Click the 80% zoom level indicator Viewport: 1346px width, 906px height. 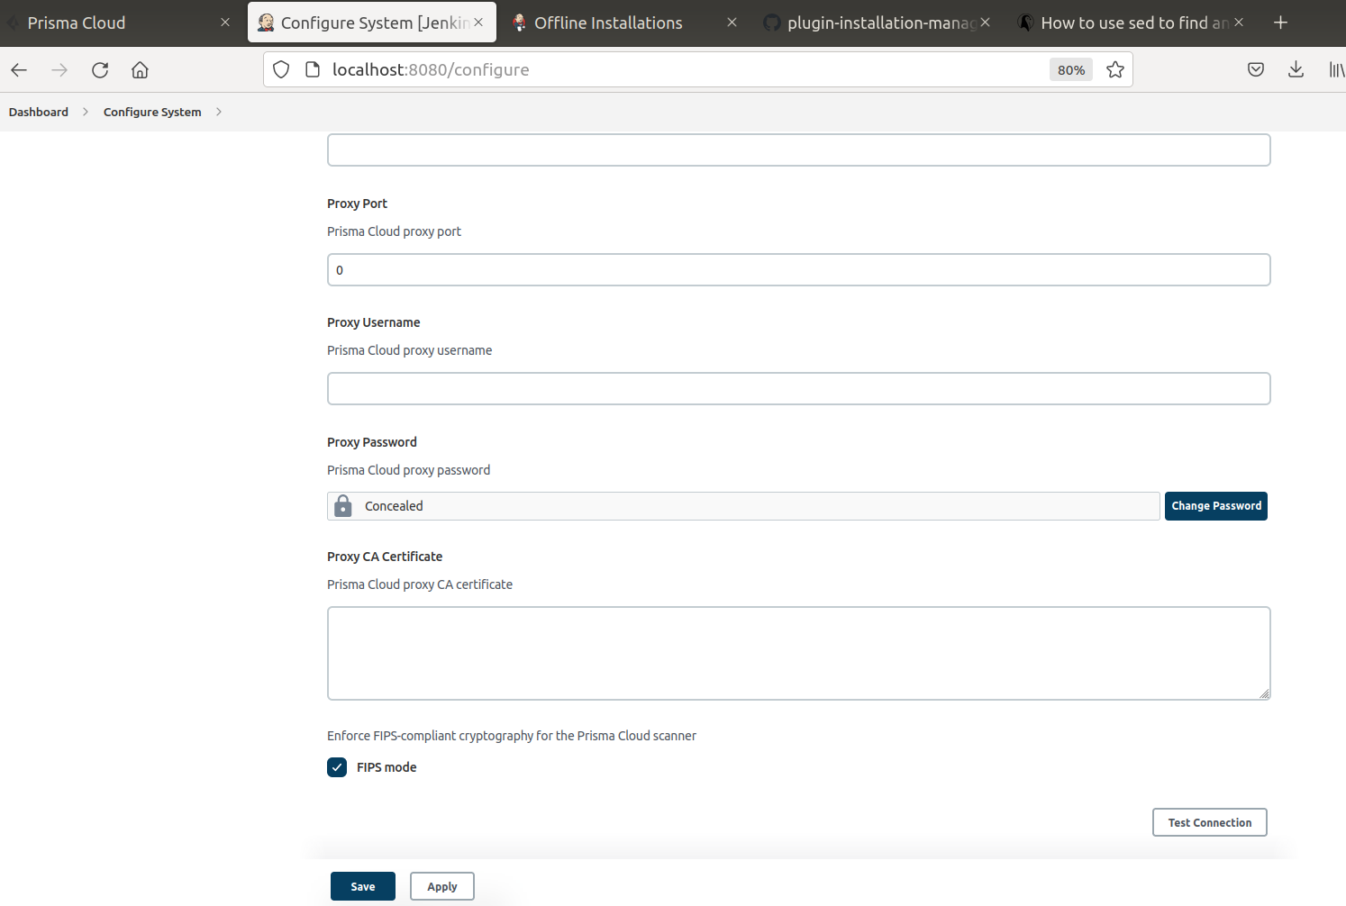[x=1071, y=69]
